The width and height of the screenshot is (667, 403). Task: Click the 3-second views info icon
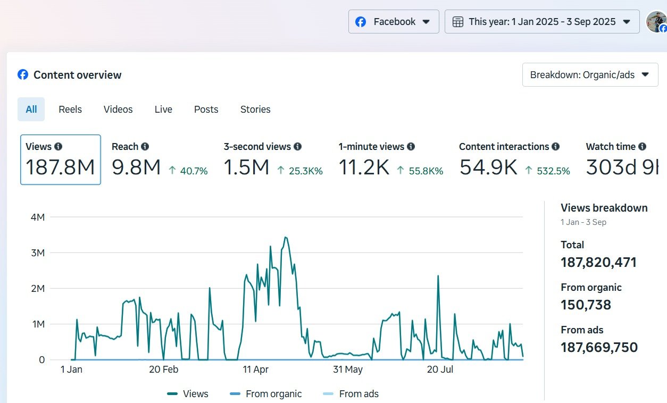tap(297, 147)
